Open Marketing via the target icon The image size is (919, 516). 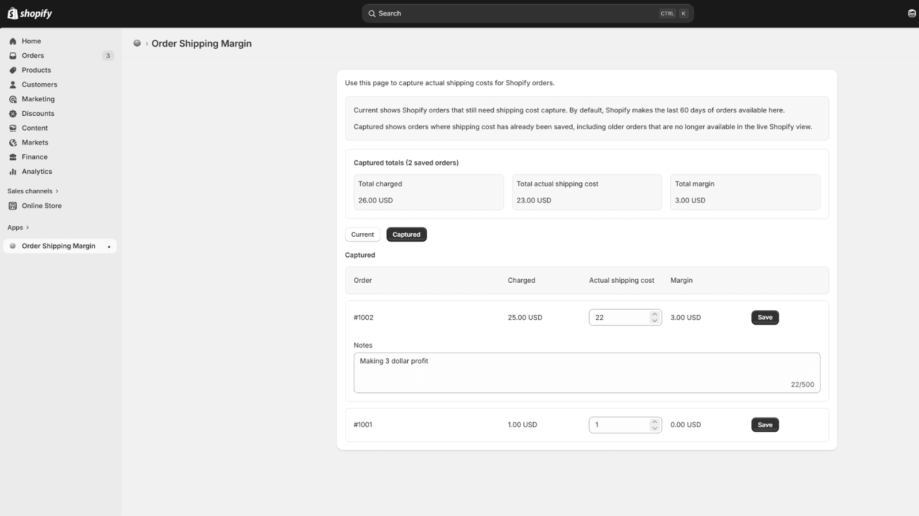[x=13, y=99]
